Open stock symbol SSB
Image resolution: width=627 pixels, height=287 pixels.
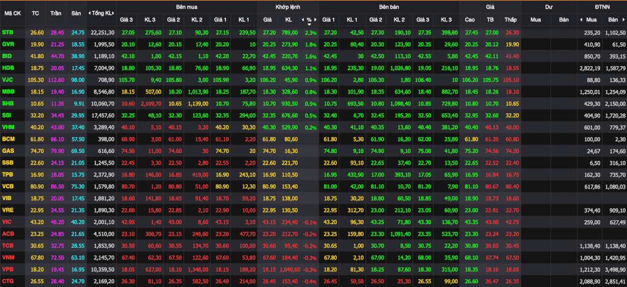pos(7,163)
